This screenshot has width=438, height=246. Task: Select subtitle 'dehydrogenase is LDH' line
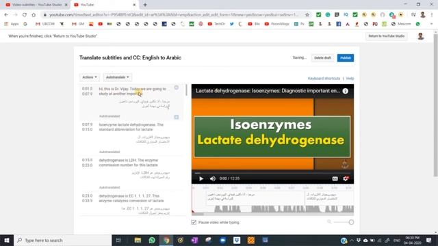[131, 163]
